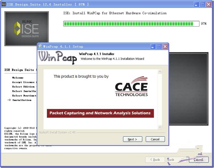Minimize the WinPcap Setup dialog

153,47
